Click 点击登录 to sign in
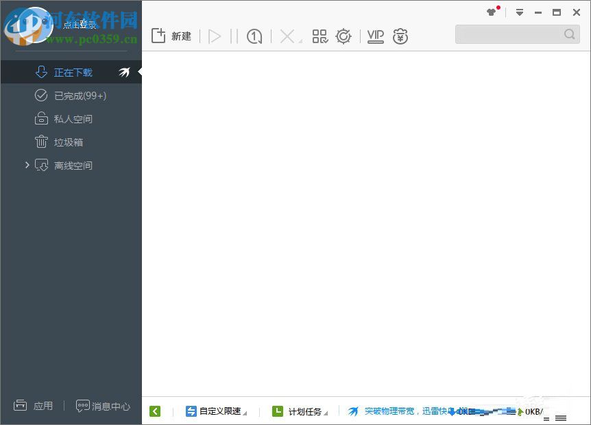 (x=80, y=24)
